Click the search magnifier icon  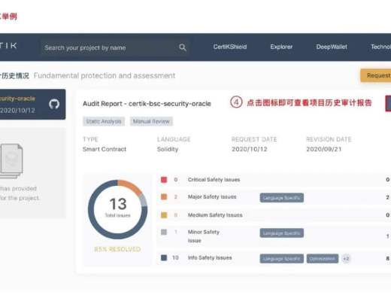click(183, 47)
